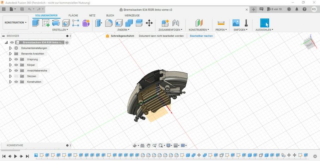
Task: Open the AUSWÄHLEN dropdown menu
Action: tap(264, 30)
